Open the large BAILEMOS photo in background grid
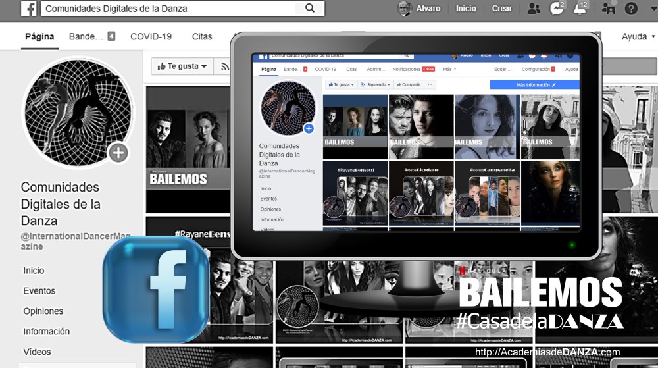Viewport: 658px width, 368px height. (188, 150)
